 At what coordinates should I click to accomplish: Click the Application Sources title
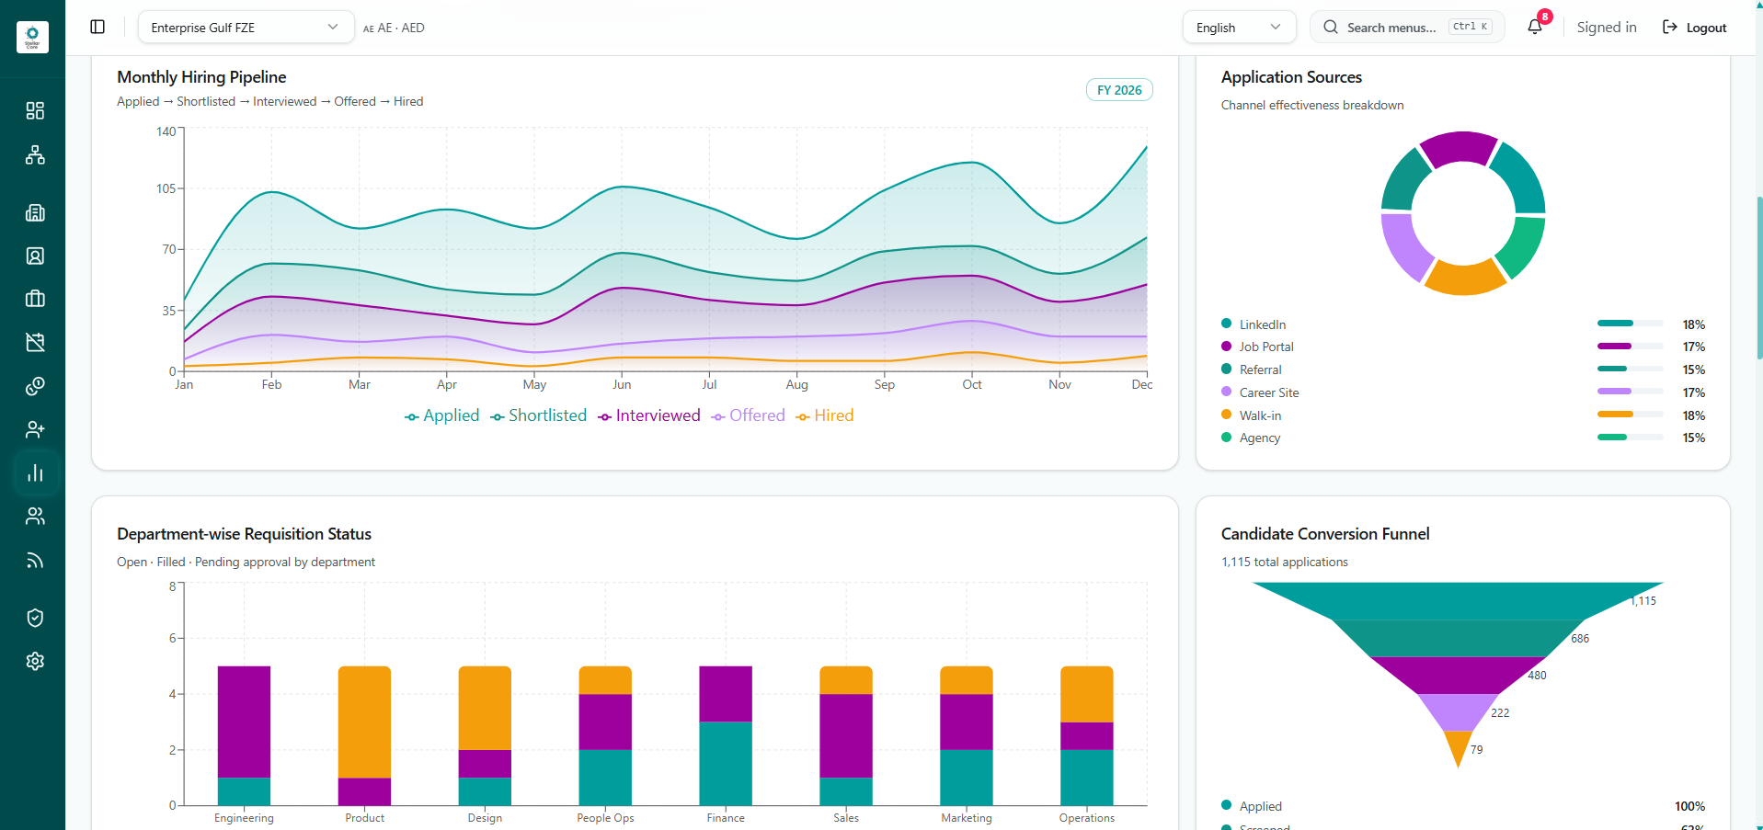coord(1291,77)
